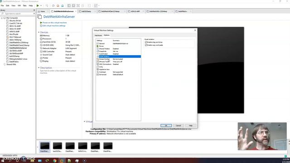The image size is (290, 163).
Task: Select the AutoProtect settings row
Action: (118, 54)
